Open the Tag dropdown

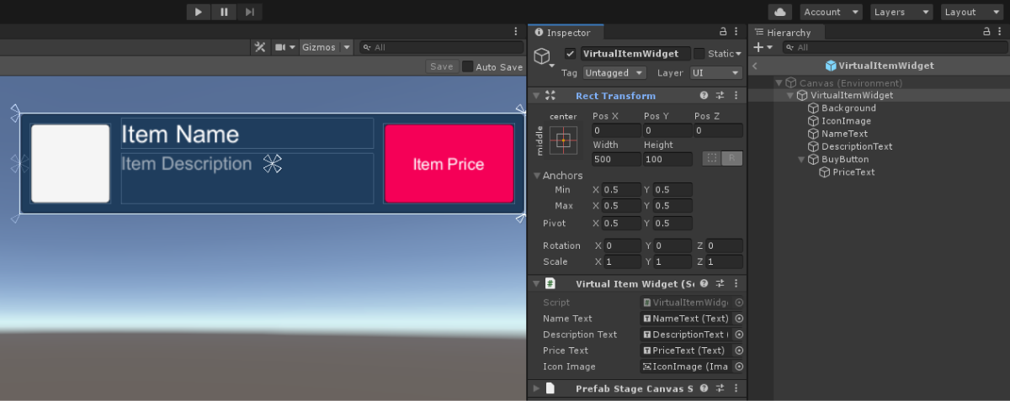point(614,73)
